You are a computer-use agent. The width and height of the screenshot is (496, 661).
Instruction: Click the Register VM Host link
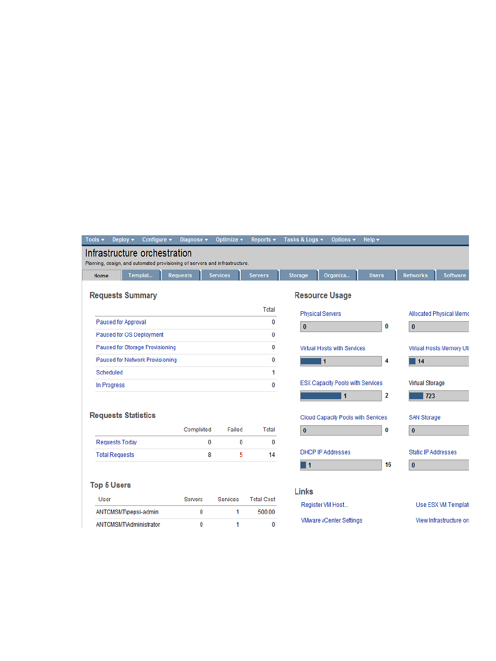[x=325, y=505]
